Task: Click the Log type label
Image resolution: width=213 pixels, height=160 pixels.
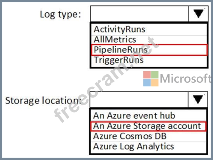Action: (60, 14)
